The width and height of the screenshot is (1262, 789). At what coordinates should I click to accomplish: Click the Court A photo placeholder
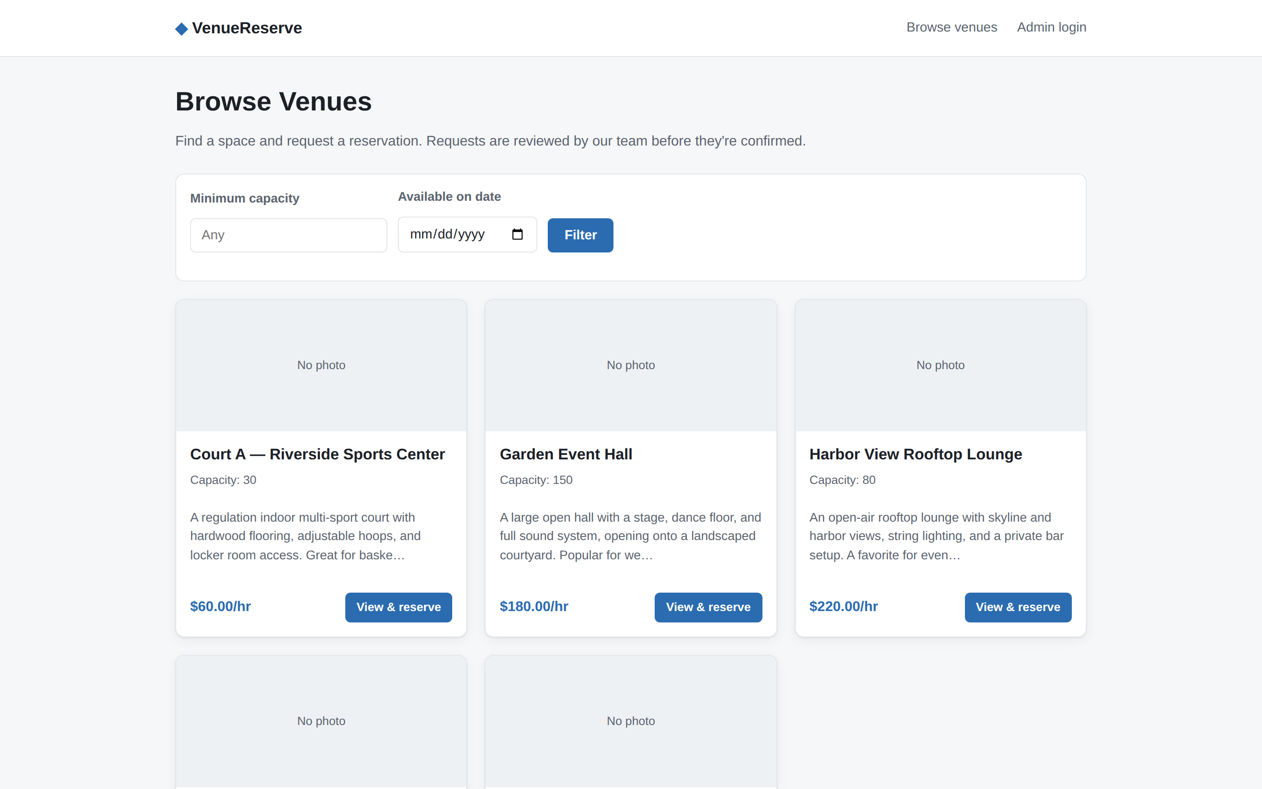321,365
